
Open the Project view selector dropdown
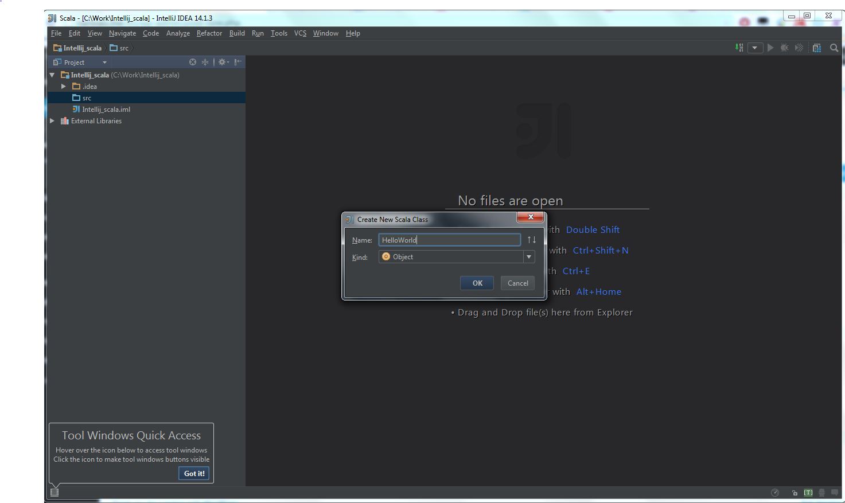pyautogui.click(x=80, y=62)
